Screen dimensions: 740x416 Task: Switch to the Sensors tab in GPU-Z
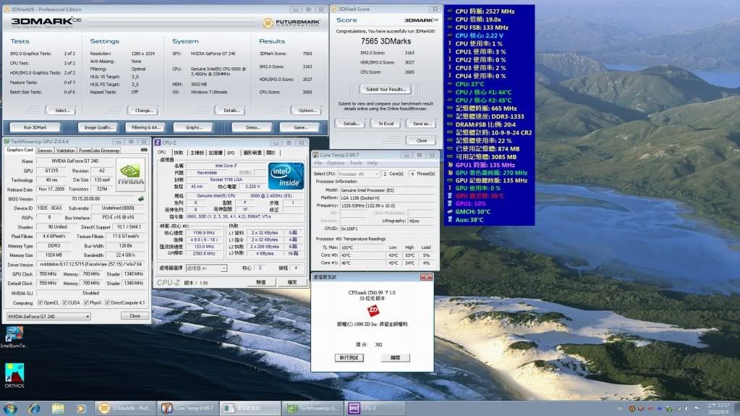[44, 150]
